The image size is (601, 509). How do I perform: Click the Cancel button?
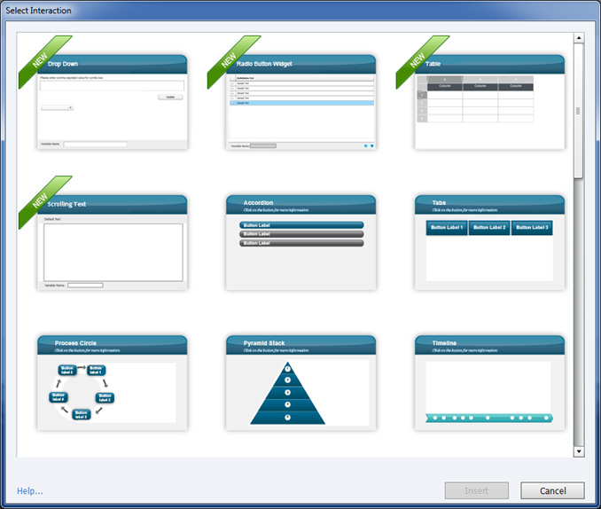tap(552, 490)
